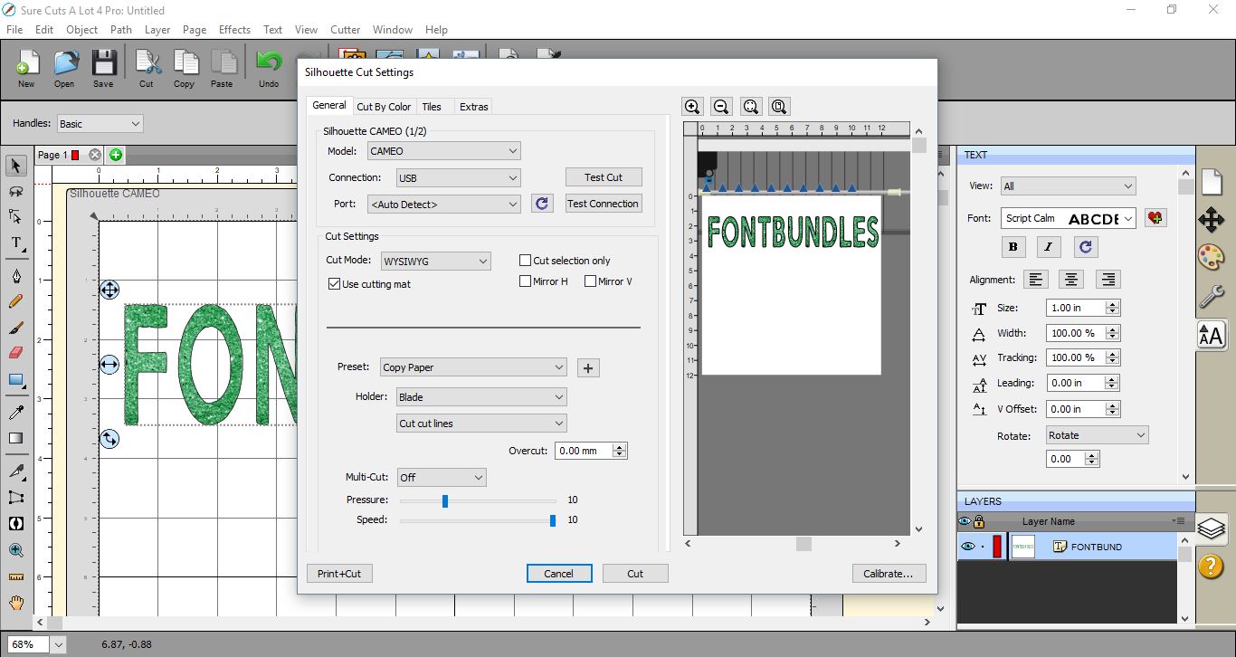The height and width of the screenshot is (657, 1236).
Task: Open the Font Script Calm dropdown
Action: tap(1068, 218)
